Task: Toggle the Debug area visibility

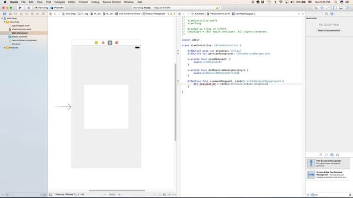Action: [341, 8]
